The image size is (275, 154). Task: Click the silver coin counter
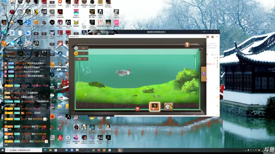(81, 48)
